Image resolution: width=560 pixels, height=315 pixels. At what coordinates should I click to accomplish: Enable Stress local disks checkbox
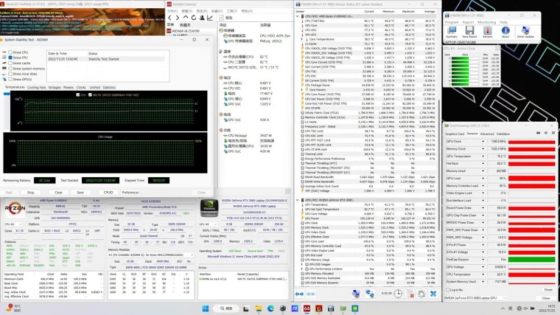[10, 74]
